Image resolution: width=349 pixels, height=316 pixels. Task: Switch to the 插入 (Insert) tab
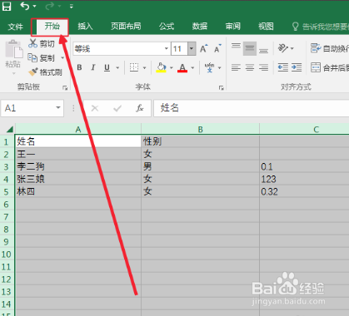coord(85,27)
